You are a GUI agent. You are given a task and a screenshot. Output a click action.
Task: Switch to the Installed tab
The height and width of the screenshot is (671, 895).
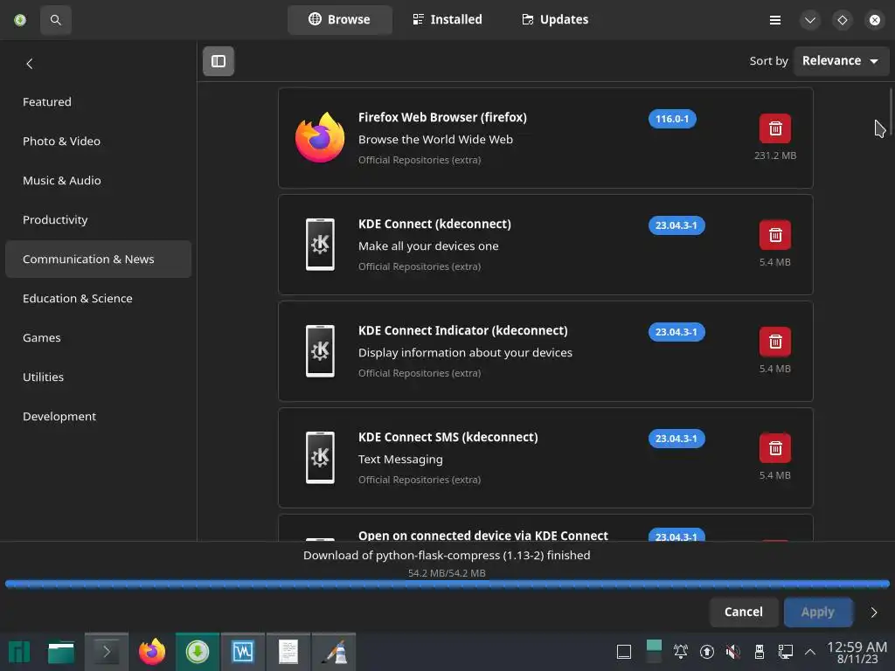(x=447, y=20)
